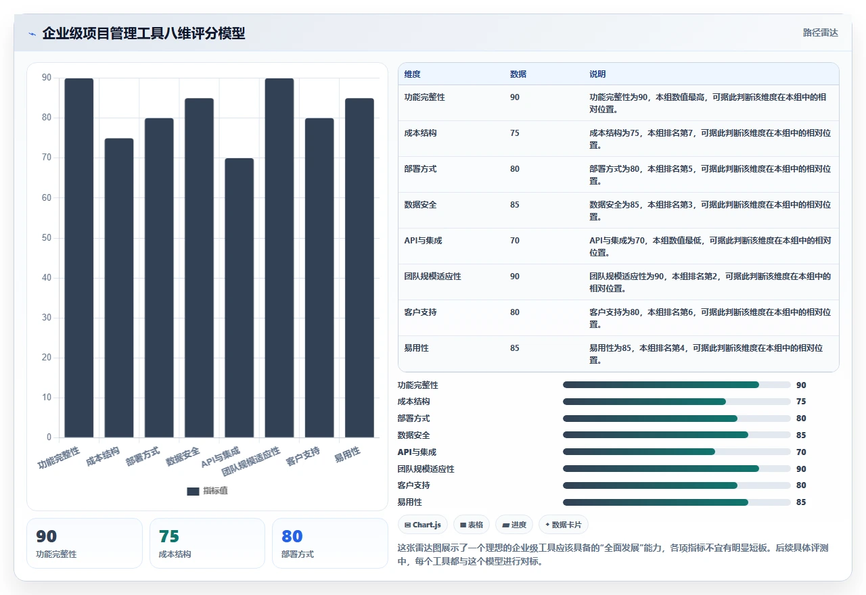Click the 数据卡片 tag chip
The image size is (866, 595).
click(x=564, y=525)
